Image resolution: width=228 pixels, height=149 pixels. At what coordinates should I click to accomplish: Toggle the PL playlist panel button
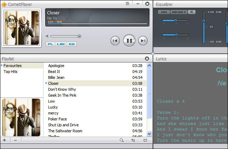pyautogui.click(x=50, y=44)
